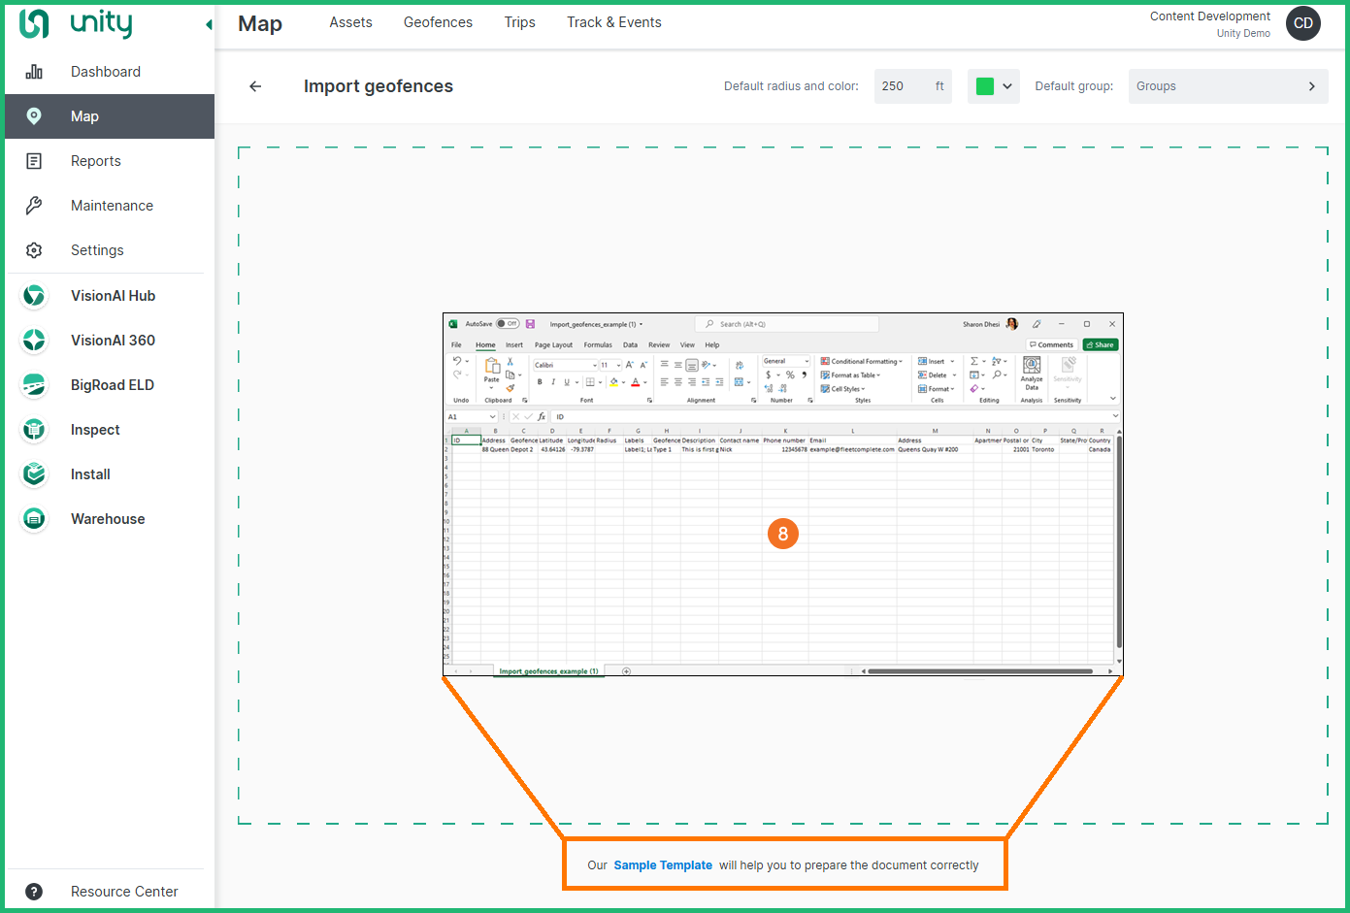Switch to the Geofences tab
Viewport: 1350px width, 913px height.
pos(438,22)
